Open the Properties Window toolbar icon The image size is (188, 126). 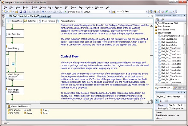[x=155, y=12]
